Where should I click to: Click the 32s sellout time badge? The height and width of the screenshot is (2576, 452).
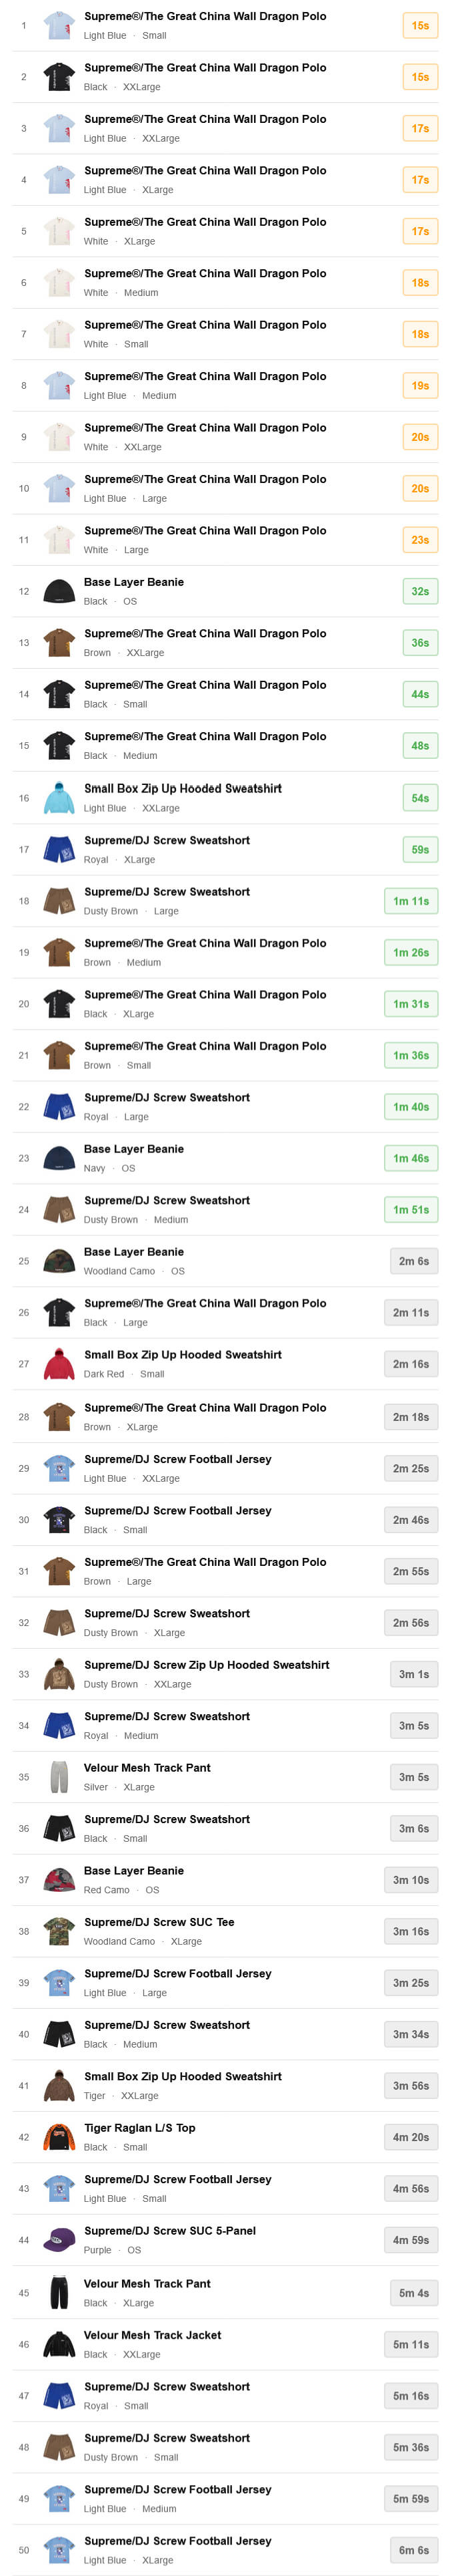pyautogui.click(x=420, y=591)
